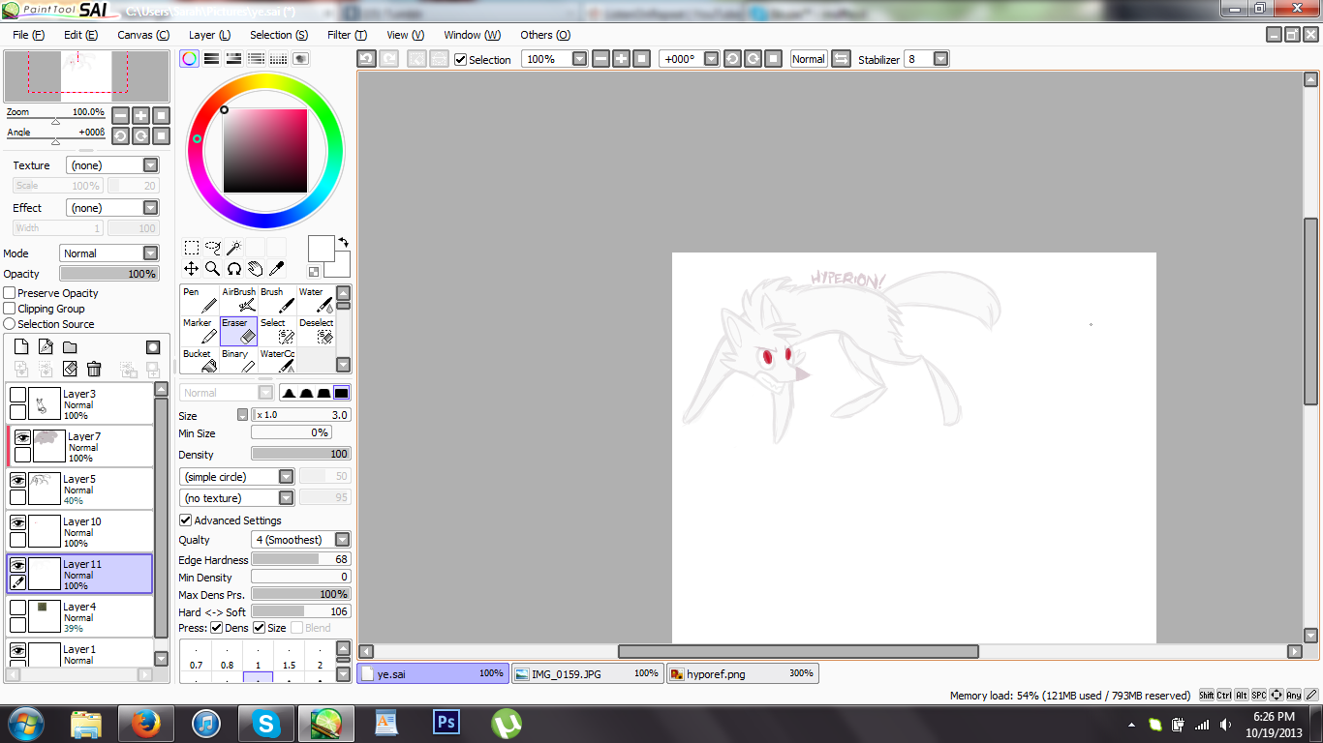Uncheck the Advanced Settings checkbox
Screen dimensions: 1323x743
(x=186, y=520)
